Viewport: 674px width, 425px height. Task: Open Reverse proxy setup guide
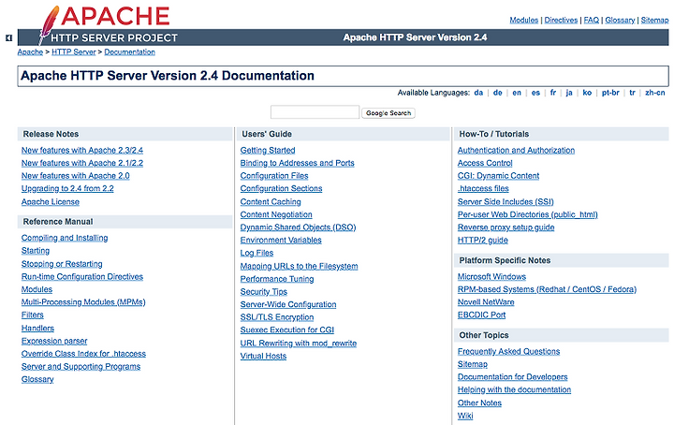(x=505, y=227)
